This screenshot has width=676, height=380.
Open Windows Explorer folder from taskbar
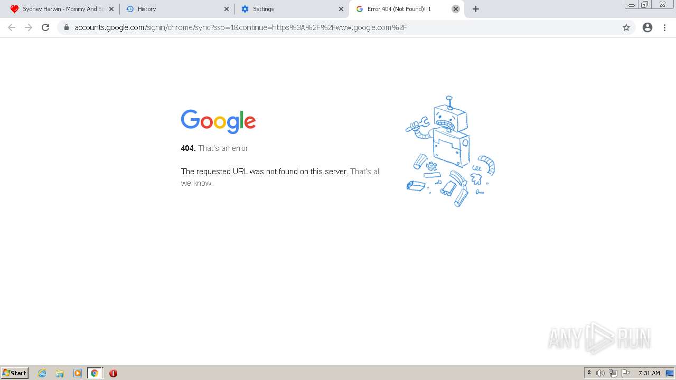60,373
